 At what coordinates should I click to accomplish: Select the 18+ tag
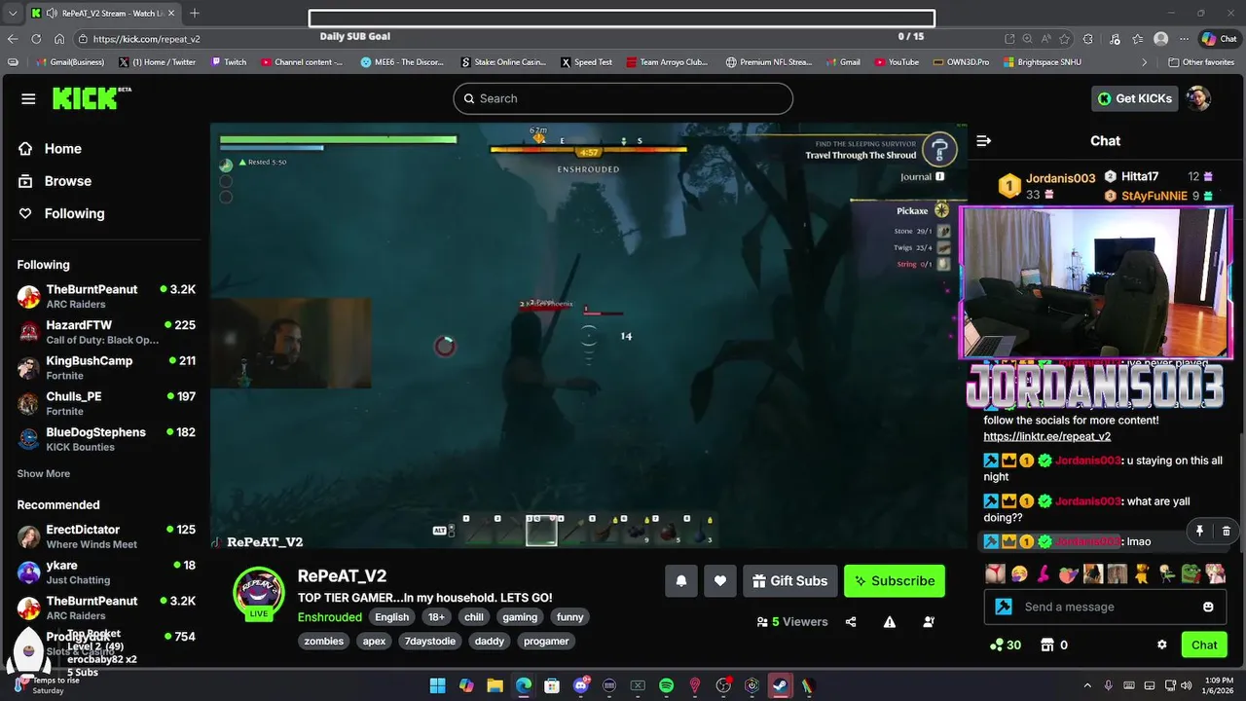(x=437, y=617)
